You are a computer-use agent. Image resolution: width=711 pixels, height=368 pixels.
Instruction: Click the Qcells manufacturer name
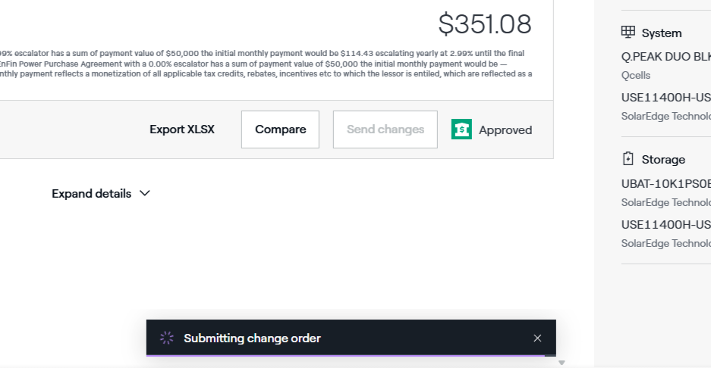pos(636,75)
